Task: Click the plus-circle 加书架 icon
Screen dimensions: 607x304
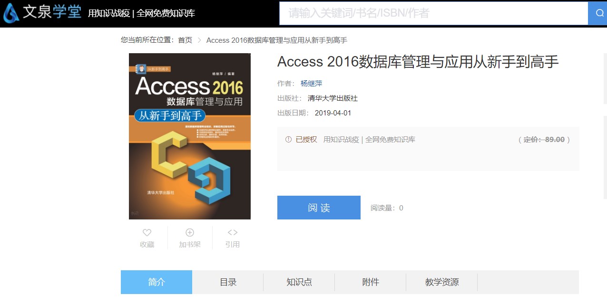Action: 190,232
